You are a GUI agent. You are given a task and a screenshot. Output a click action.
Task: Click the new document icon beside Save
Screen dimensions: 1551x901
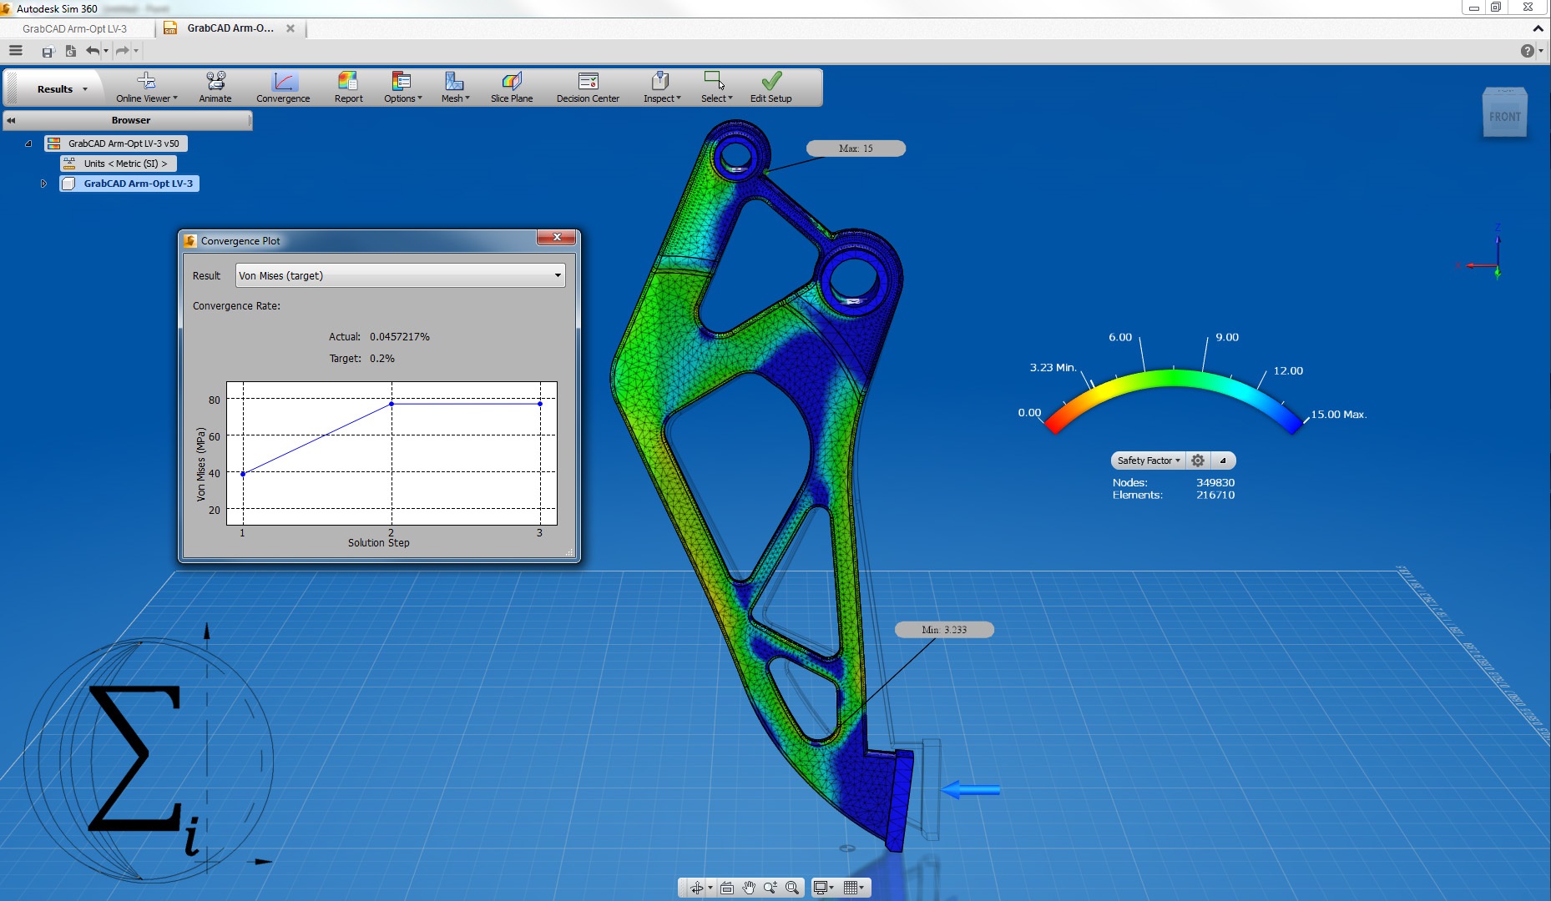(x=70, y=52)
